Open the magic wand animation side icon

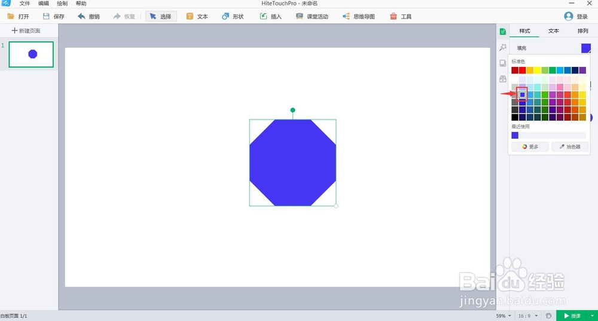(503, 47)
